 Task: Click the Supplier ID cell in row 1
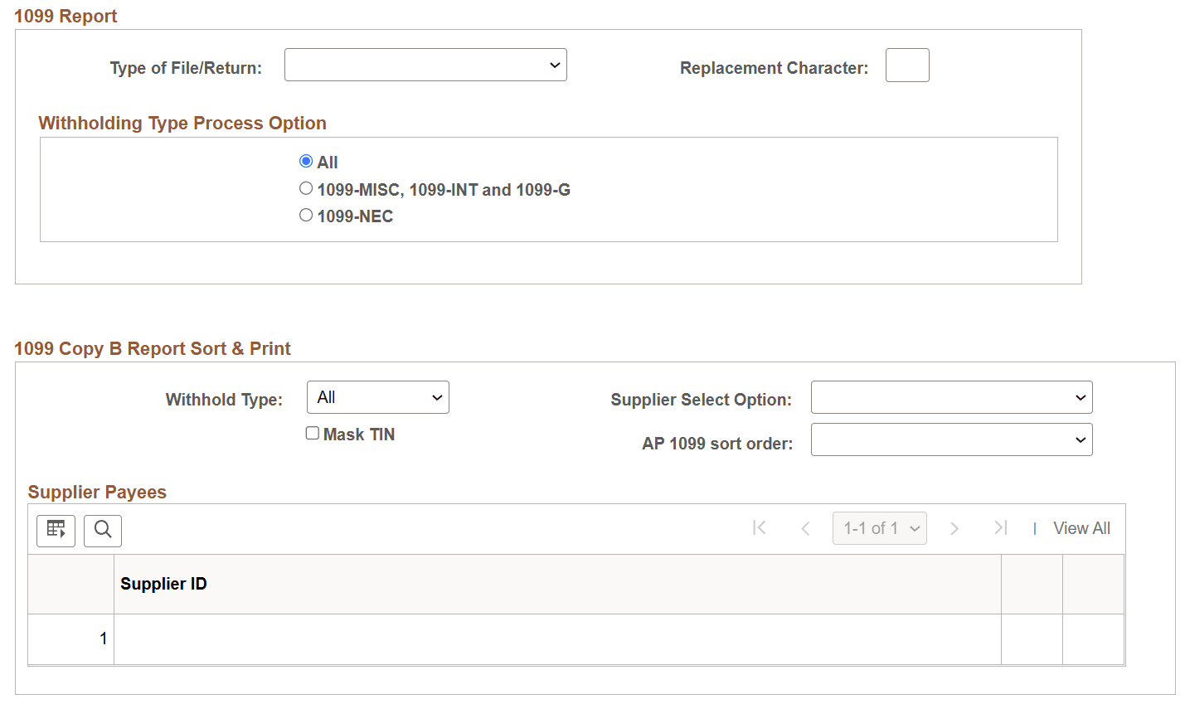tap(556, 638)
